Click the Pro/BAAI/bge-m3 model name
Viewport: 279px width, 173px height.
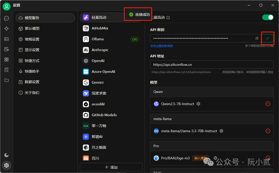pos(175,158)
